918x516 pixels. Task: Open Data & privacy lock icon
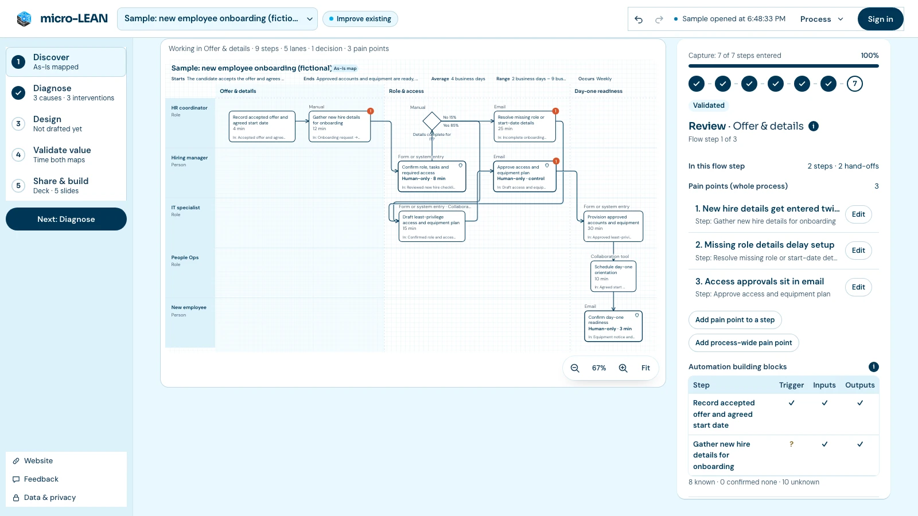tap(16, 498)
